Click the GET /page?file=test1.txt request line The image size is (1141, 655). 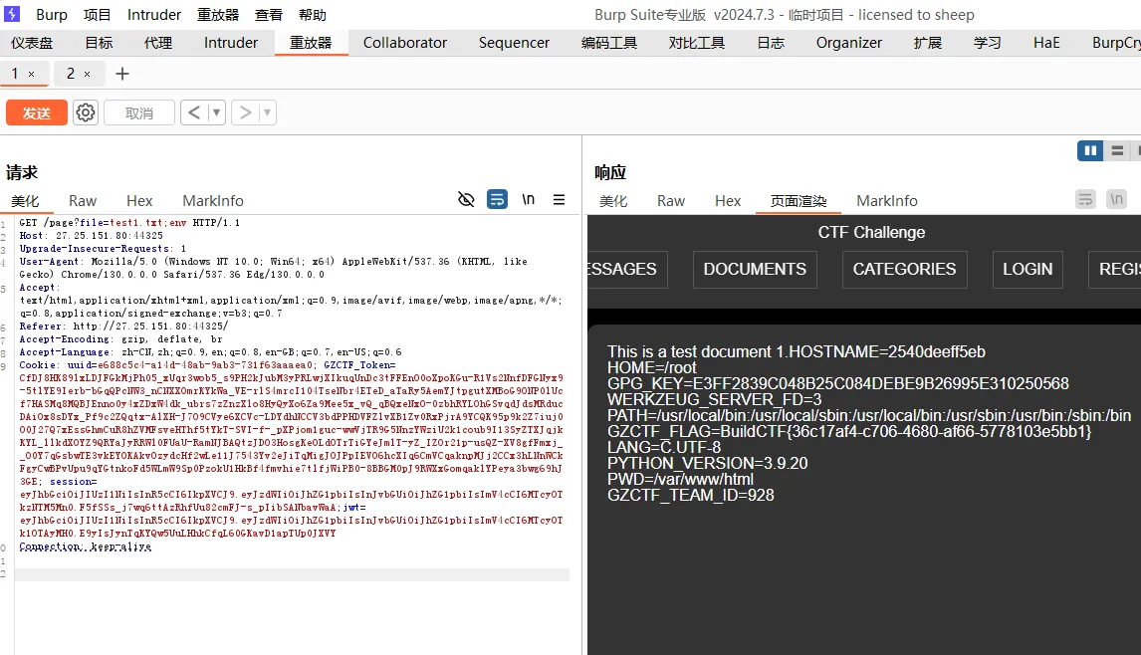click(129, 223)
